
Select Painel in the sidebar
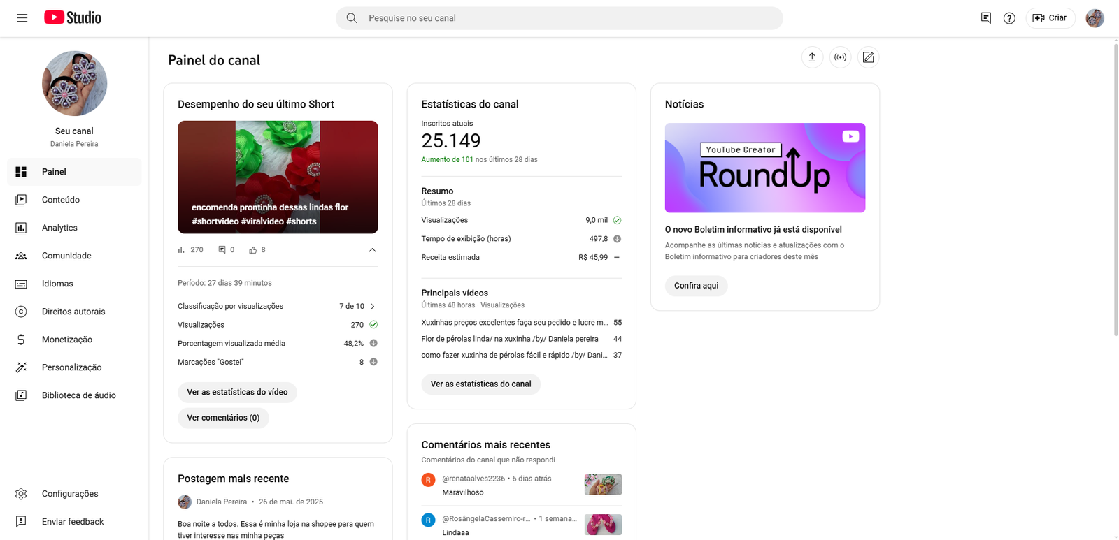tap(74, 172)
